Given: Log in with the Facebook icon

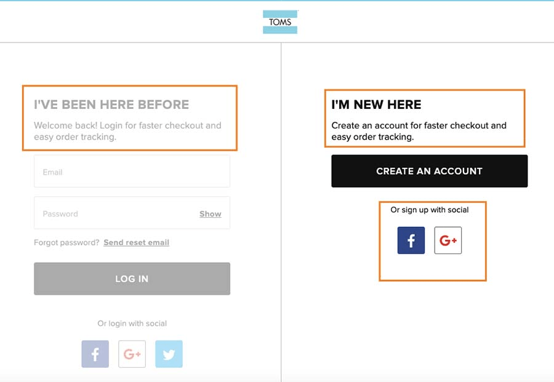Looking at the screenshot, I should coord(95,354).
